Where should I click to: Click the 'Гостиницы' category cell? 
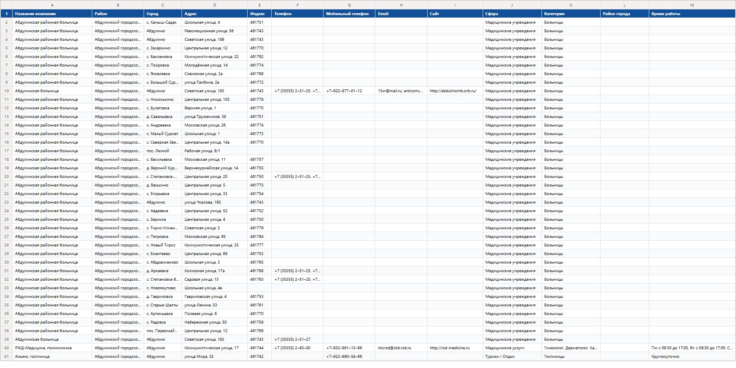[571, 357]
